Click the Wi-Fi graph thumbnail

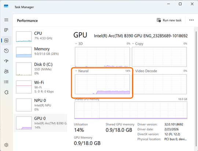click(x=24, y=87)
